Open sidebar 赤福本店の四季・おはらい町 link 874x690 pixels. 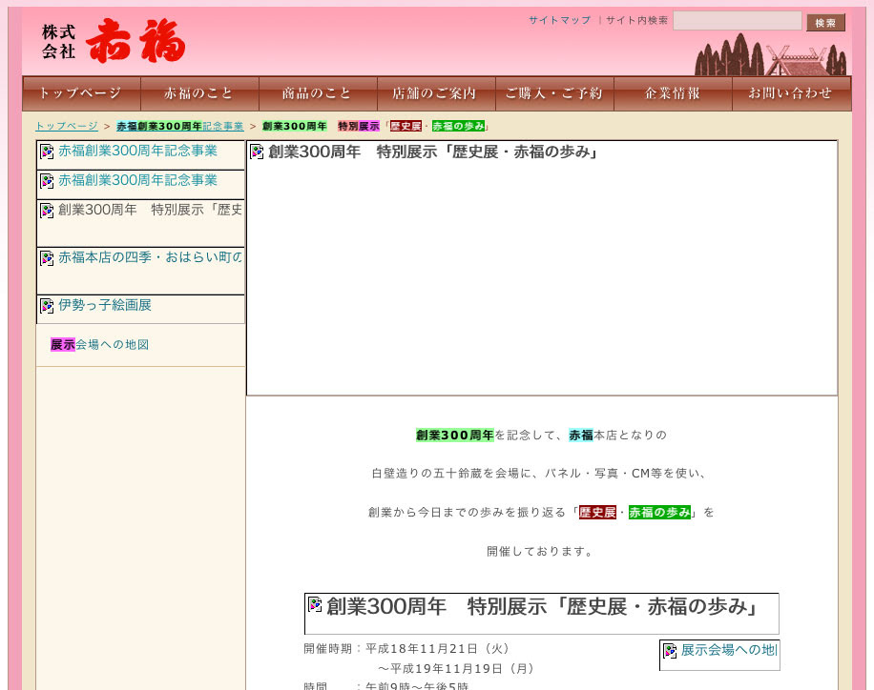coord(140,272)
